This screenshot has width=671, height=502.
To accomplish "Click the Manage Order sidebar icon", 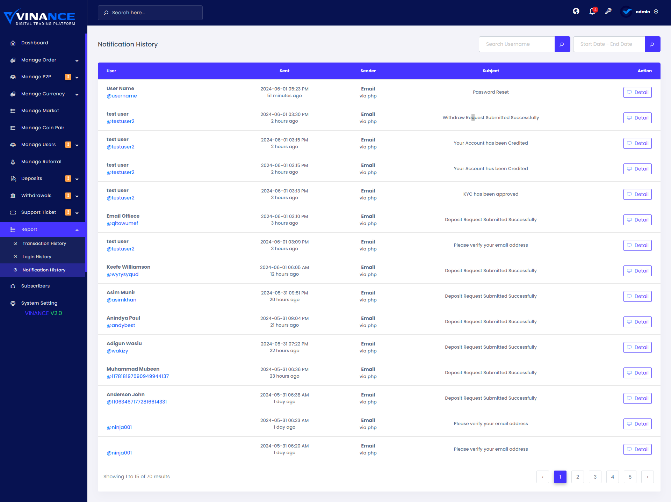I will point(13,60).
